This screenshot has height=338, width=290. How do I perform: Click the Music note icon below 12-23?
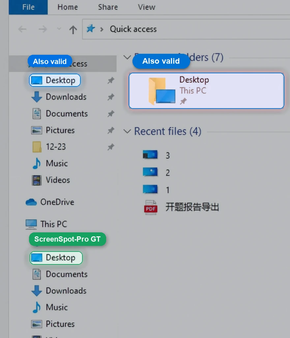pos(37,163)
